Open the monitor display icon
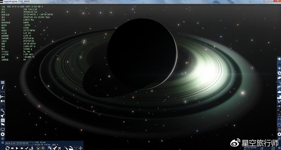The height and width of the screenshot is (150, 281). coord(3,130)
